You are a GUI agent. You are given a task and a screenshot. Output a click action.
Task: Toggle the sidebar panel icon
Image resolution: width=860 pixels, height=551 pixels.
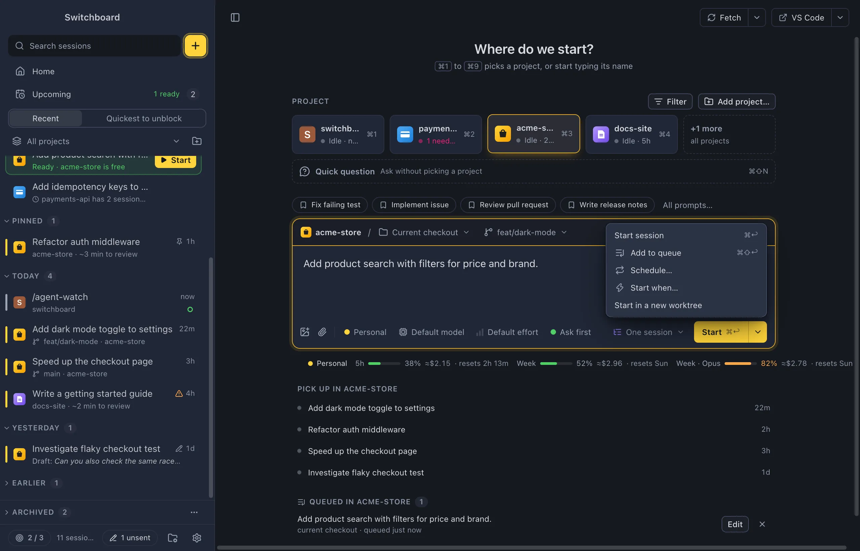coord(235,17)
